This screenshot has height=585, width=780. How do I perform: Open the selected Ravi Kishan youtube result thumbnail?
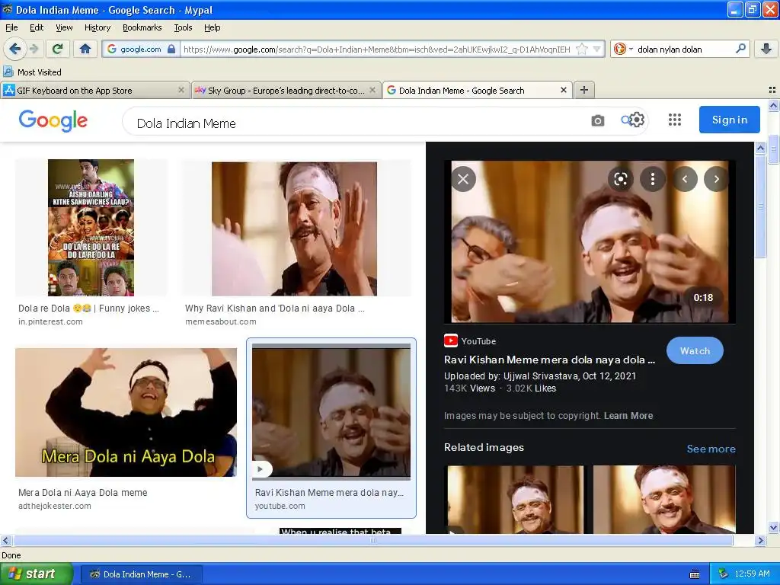[331, 412]
